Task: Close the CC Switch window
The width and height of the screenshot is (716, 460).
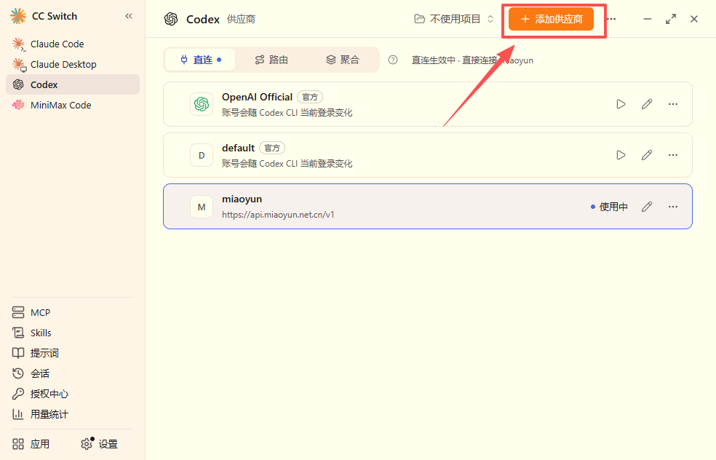Action: [694, 19]
